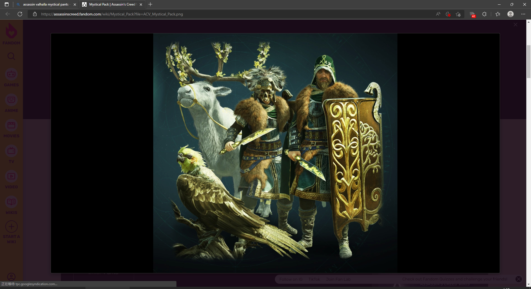Click the Mystical Pack artwork image

point(275,153)
